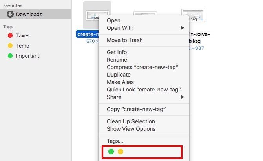The width and height of the screenshot is (263, 161).
Task: Select the green Important tag dot
Action: pos(10,56)
